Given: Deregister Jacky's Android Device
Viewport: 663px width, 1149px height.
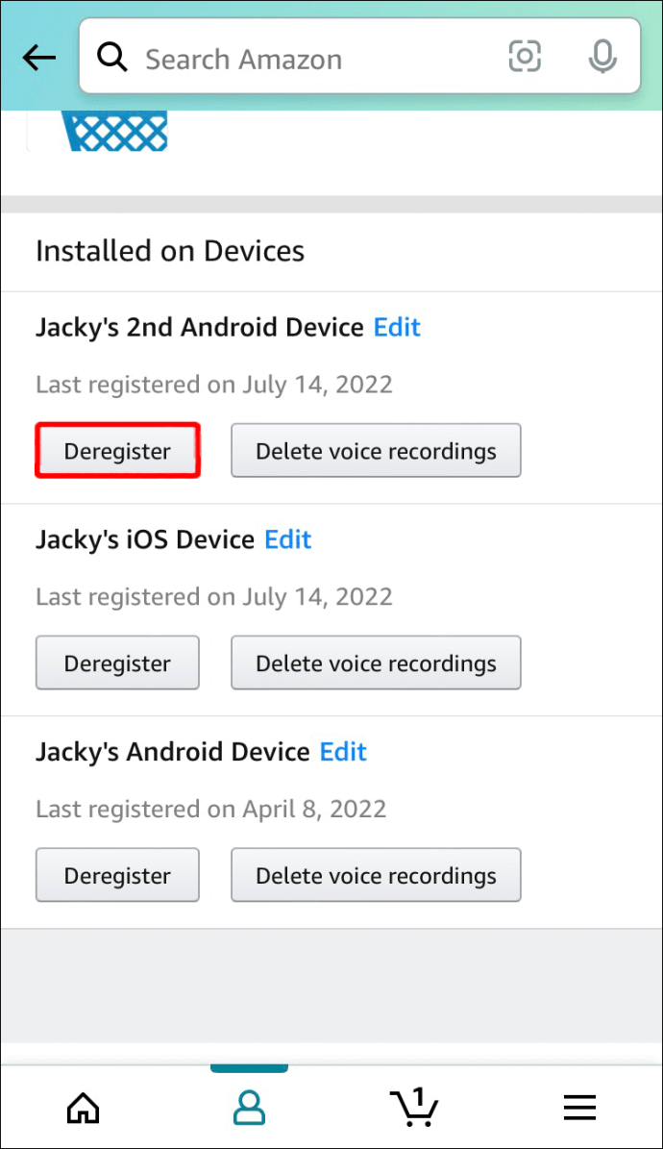Looking at the screenshot, I should click(x=117, y=876).
